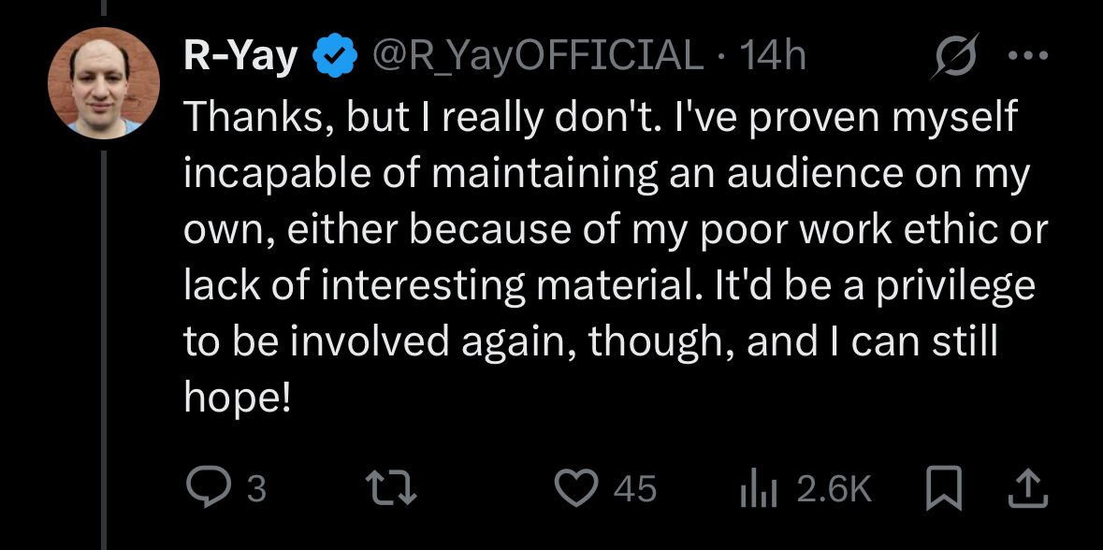The height and width of the screenshot is (550, 1103).
Task: Click the blue verified checkmark badge
Action: coord(332,57)
